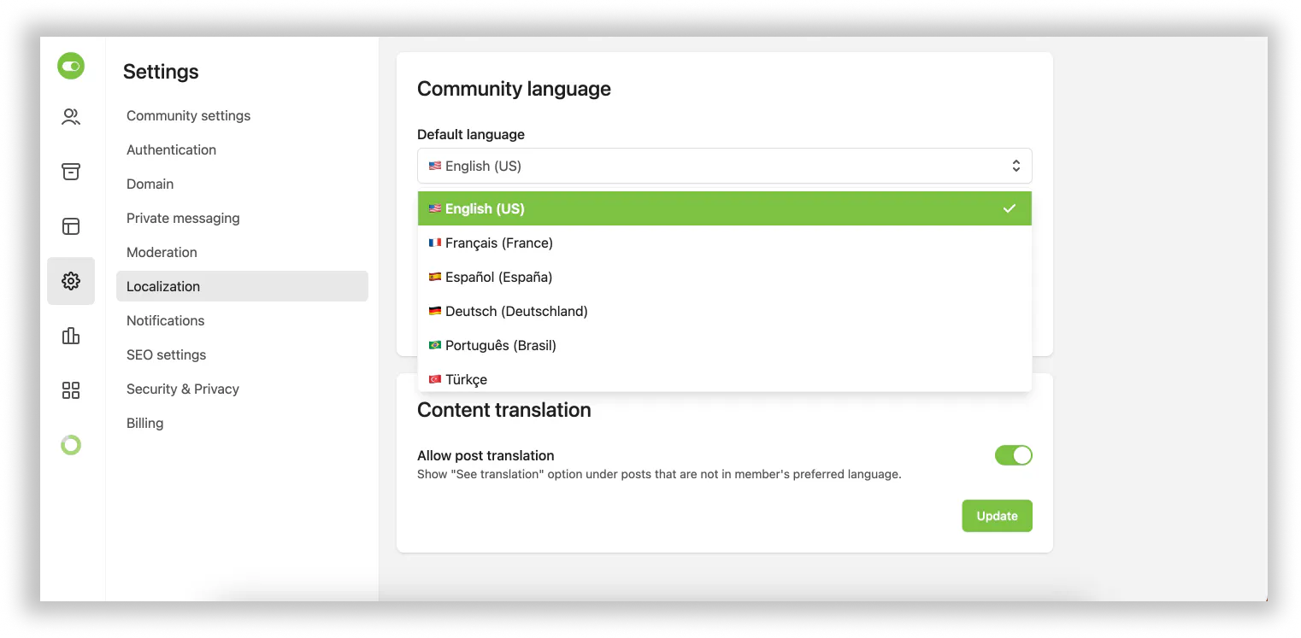Switch to the Notifications settings tab
Image resolution: width=1301 pixels, height=638 pixels.
(165, 320)
